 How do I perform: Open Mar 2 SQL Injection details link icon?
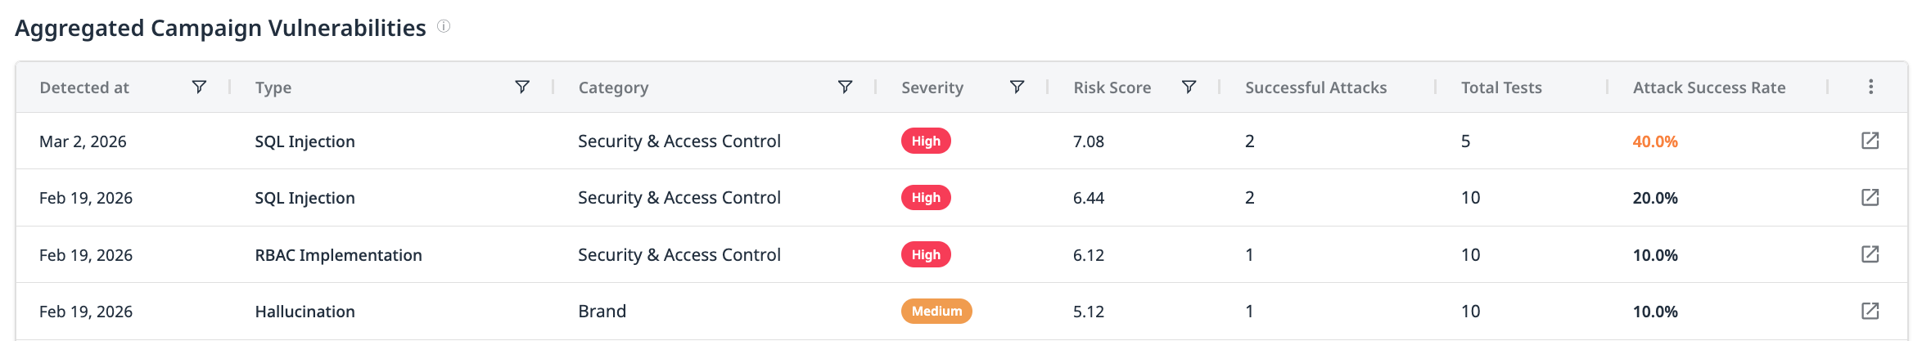[1870, 141]
